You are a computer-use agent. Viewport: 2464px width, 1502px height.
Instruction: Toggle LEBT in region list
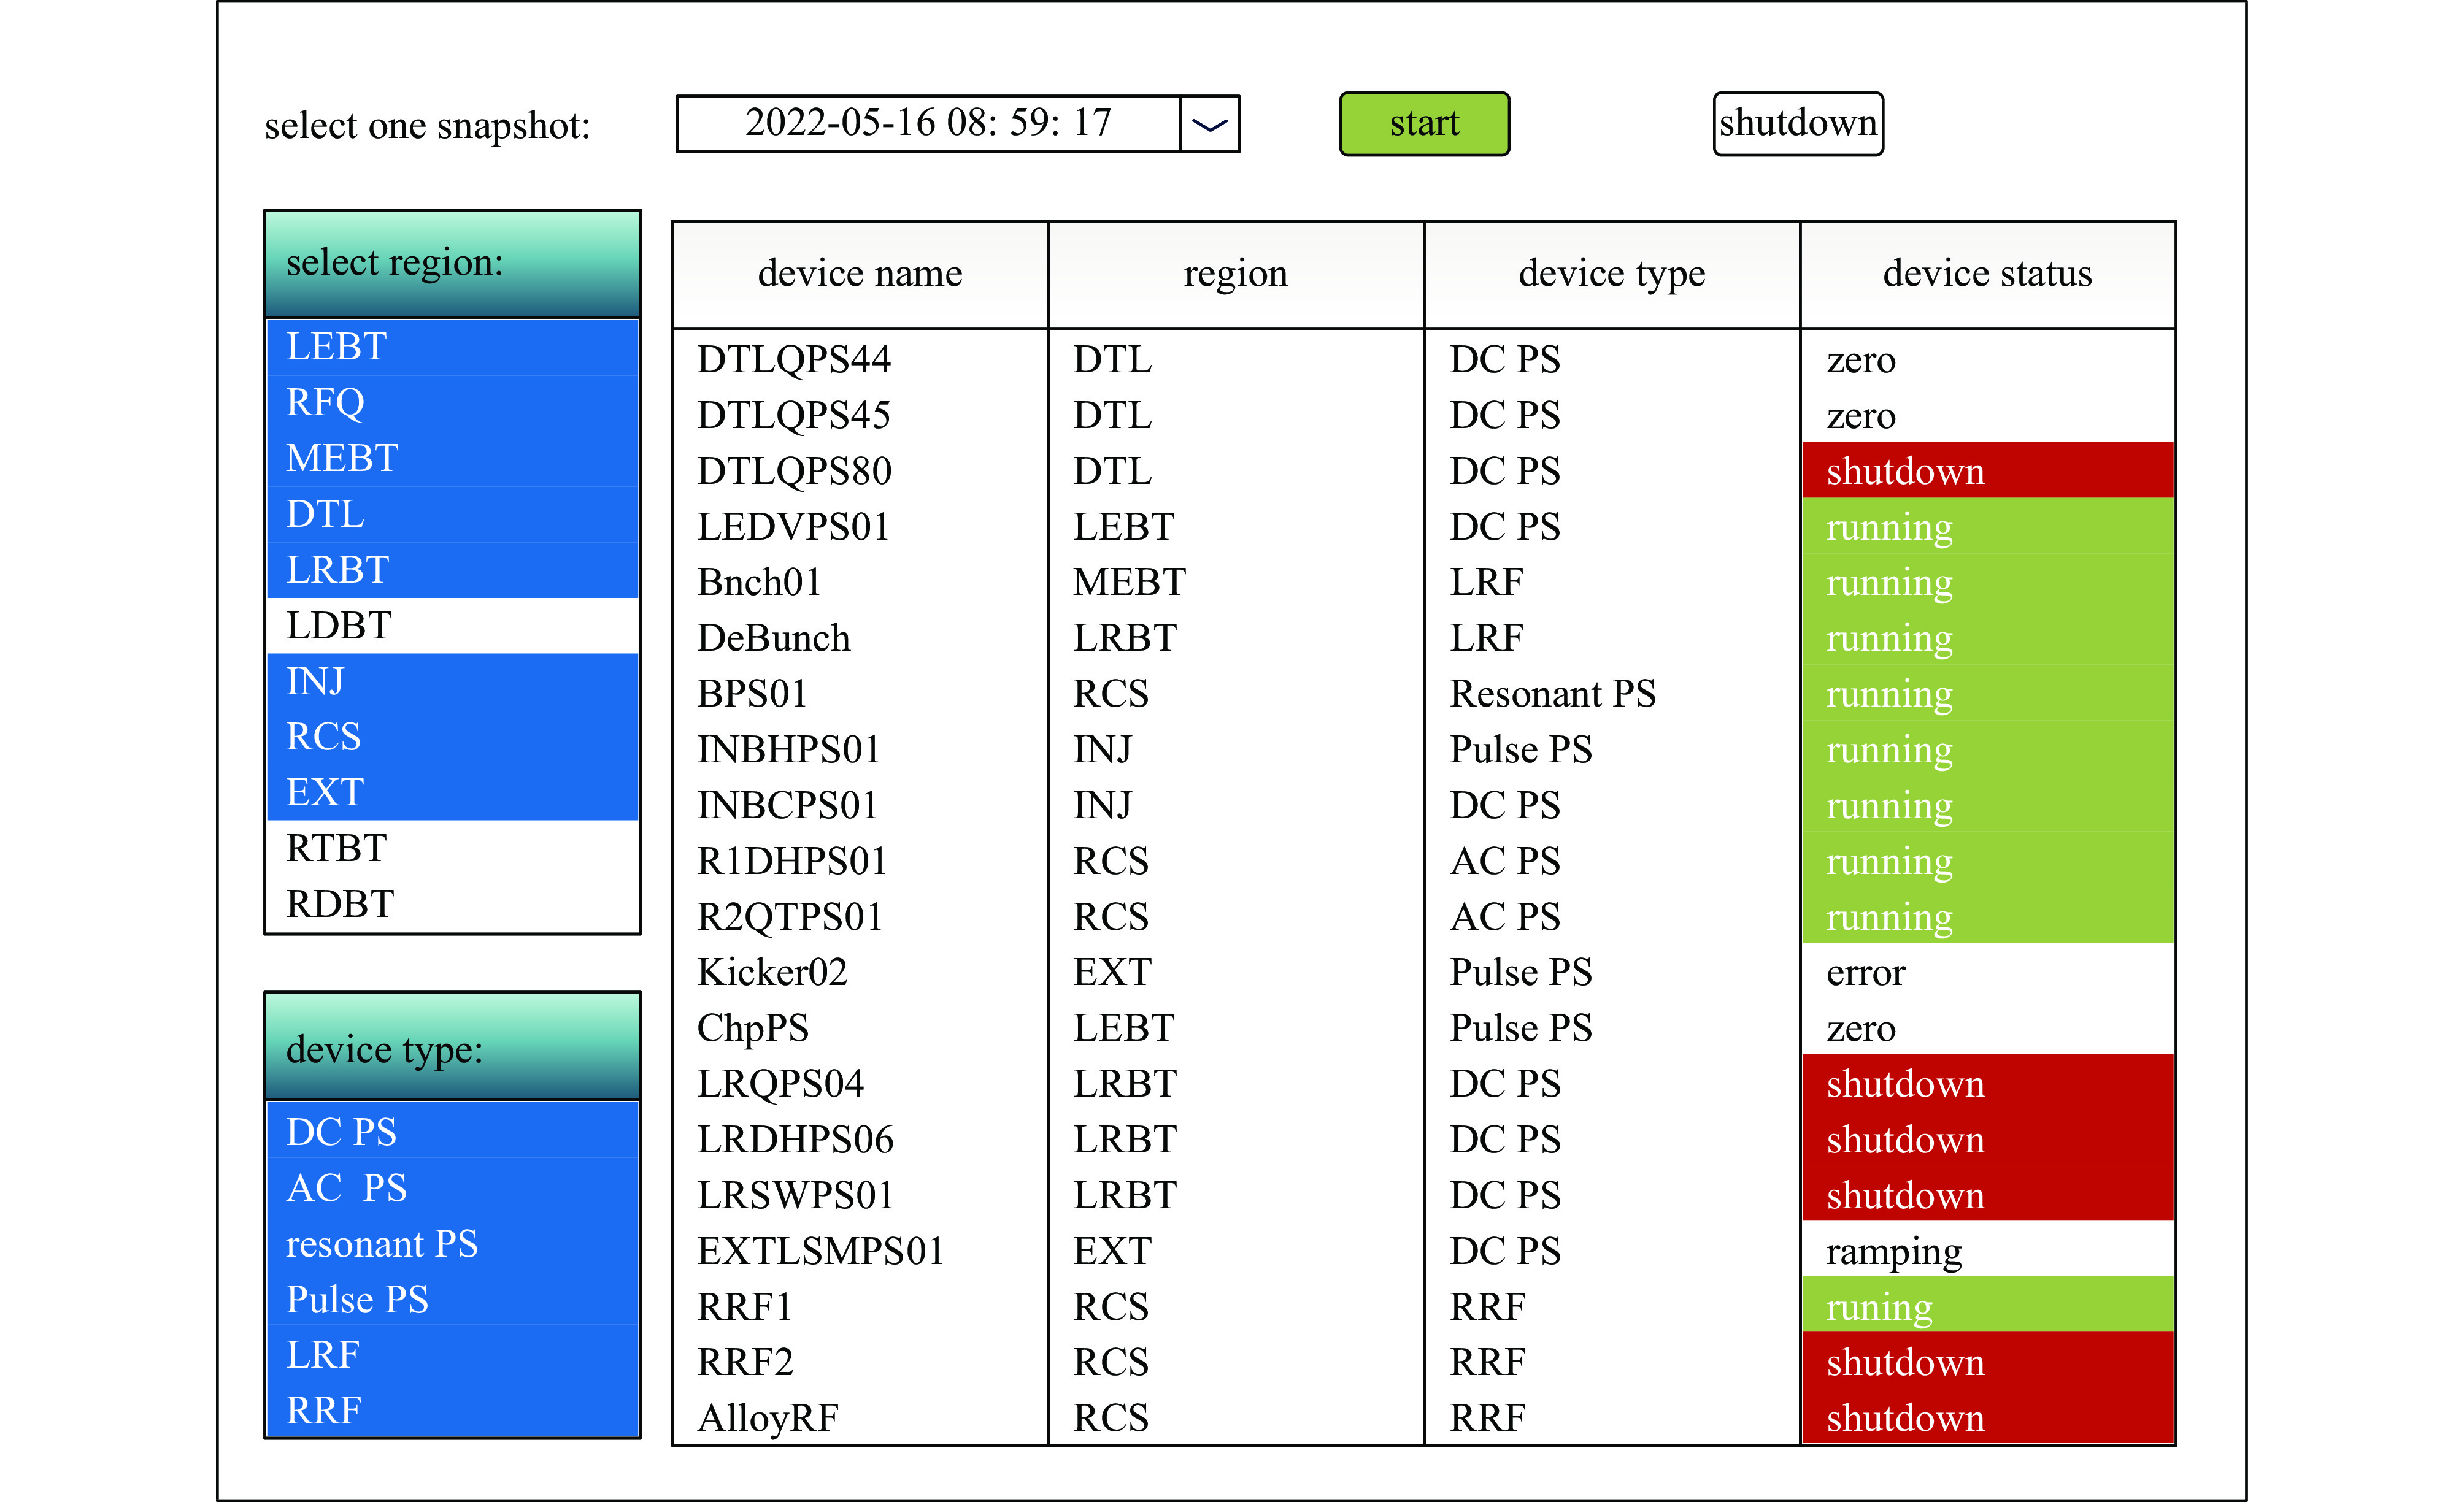click(452, 347)
